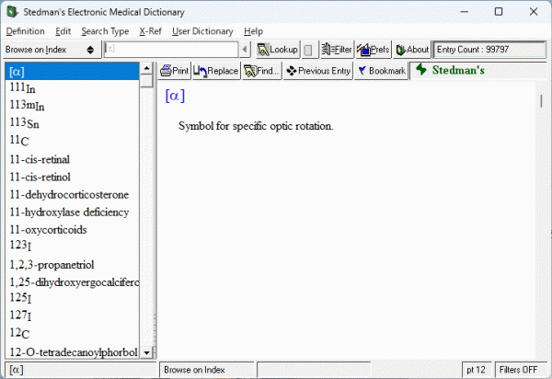The height and width of the screenshot is (379, 552).
Task: Open the Edit menu
Action: pos(63,31)
